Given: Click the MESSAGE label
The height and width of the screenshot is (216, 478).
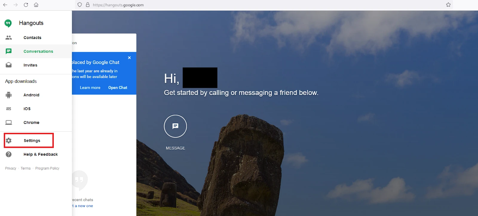Looking at the screenshot, I should (175, 148).
